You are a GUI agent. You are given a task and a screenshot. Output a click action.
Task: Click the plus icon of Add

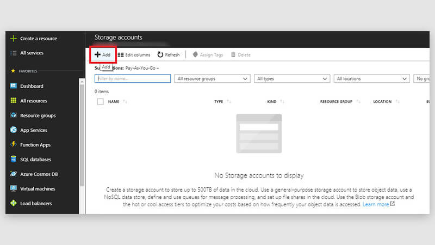pos(97,54)
